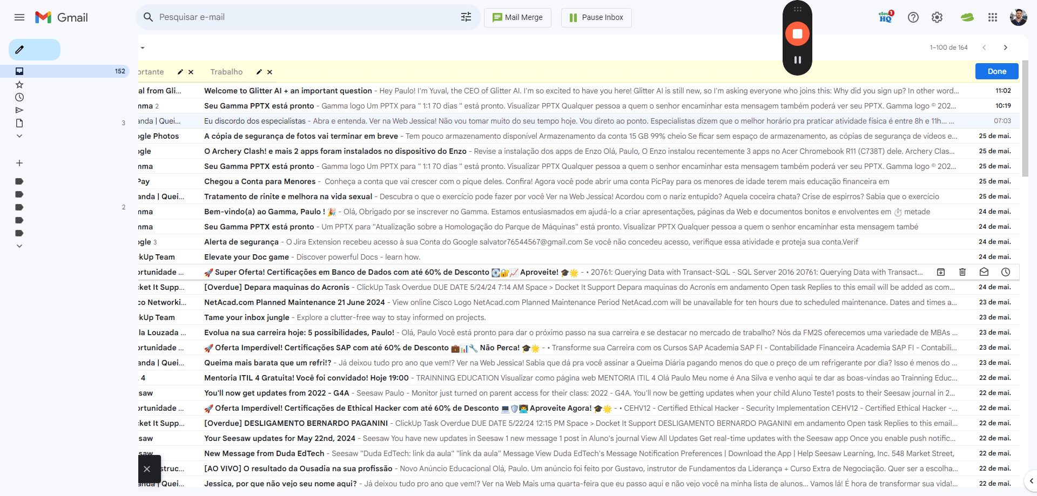1037x496 pixels.
Task: Click the Gmail logo
Action: point(61,17)
